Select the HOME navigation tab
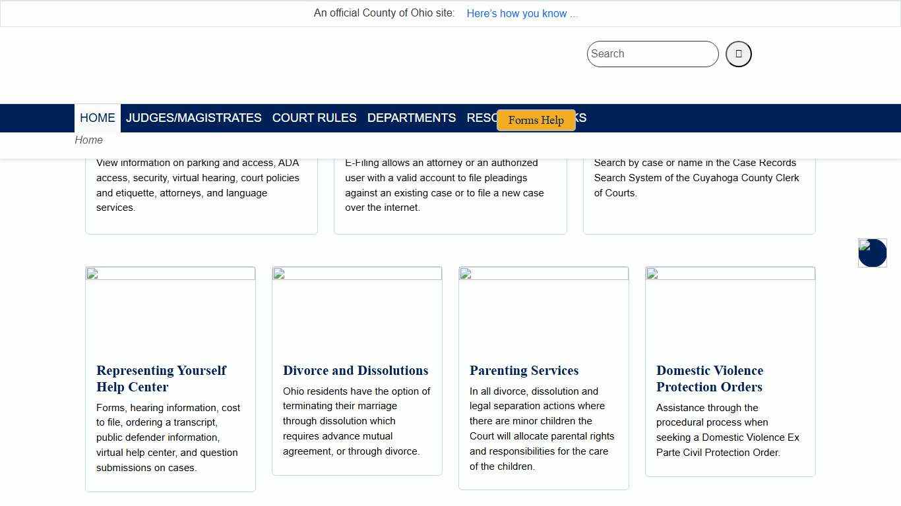901x506 pixels. point(98,118)
